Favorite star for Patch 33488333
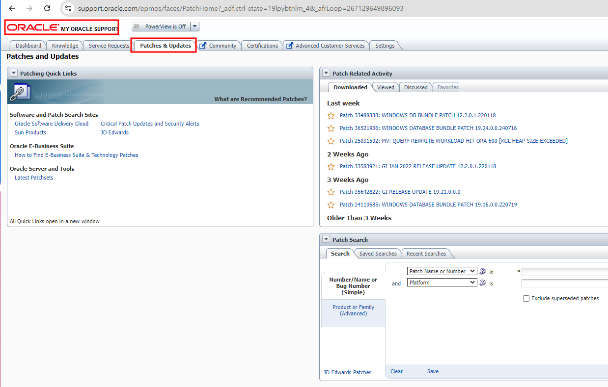This screenshot has width=608, height=387. pyautogui.click(x=331, y=116)
